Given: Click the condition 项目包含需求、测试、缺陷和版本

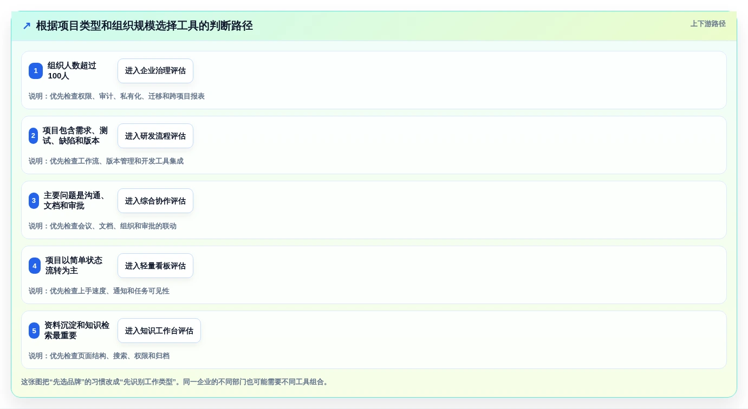Looking at the screenshot, I should pos(75,136).
